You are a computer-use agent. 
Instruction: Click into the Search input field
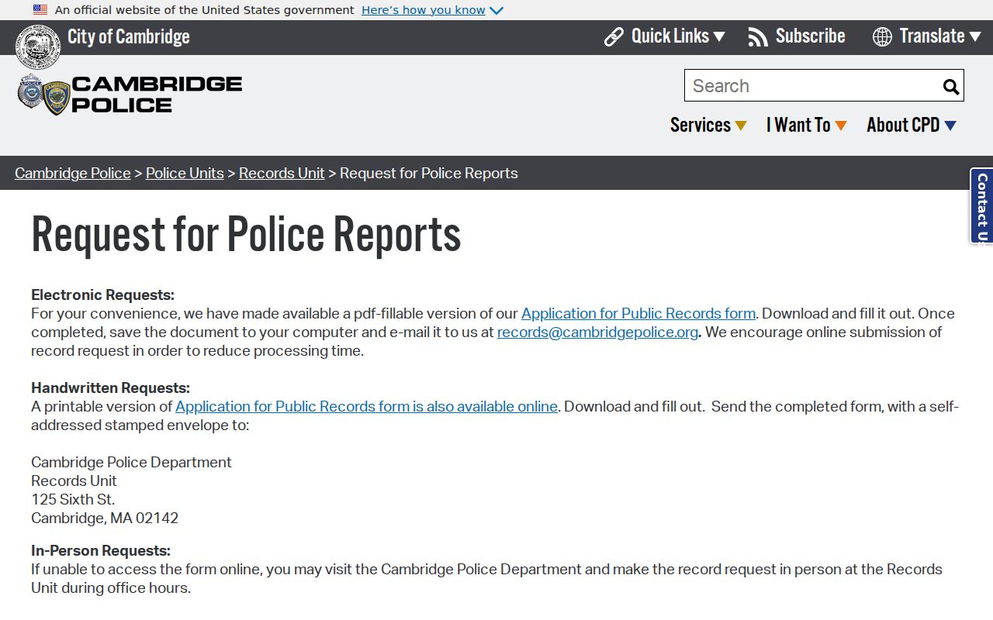813,85
